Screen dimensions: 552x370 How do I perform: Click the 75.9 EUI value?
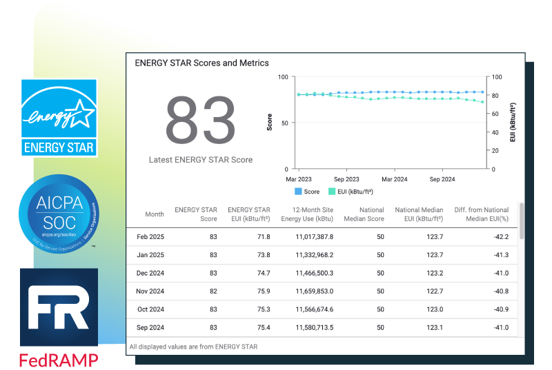coord(264,291)
